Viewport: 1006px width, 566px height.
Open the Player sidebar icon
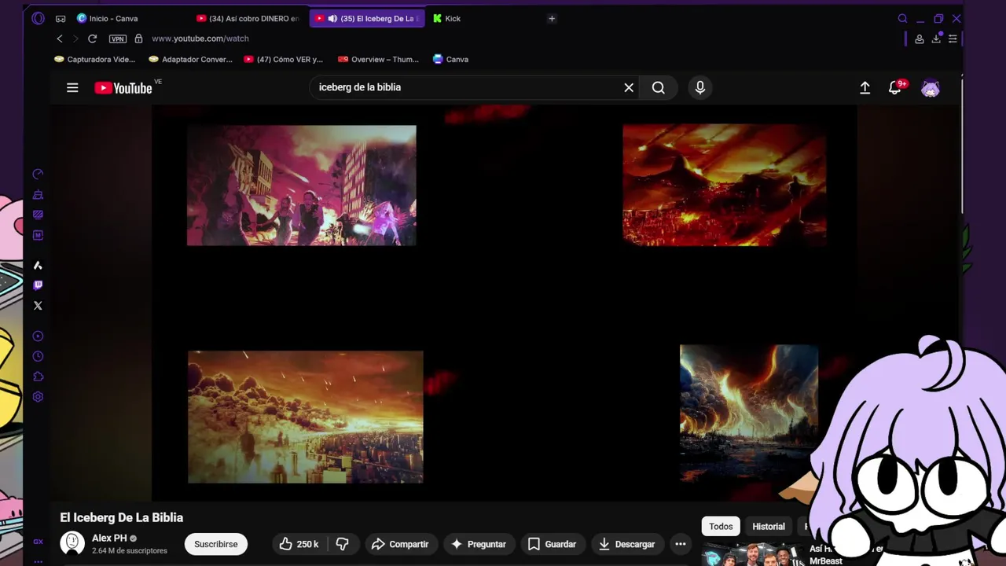pos(38,336)
